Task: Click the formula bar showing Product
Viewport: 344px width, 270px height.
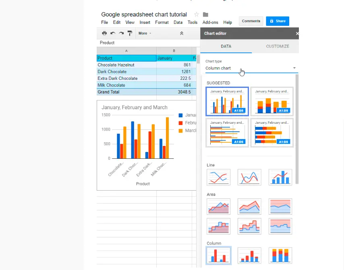Action: point(148,43)
